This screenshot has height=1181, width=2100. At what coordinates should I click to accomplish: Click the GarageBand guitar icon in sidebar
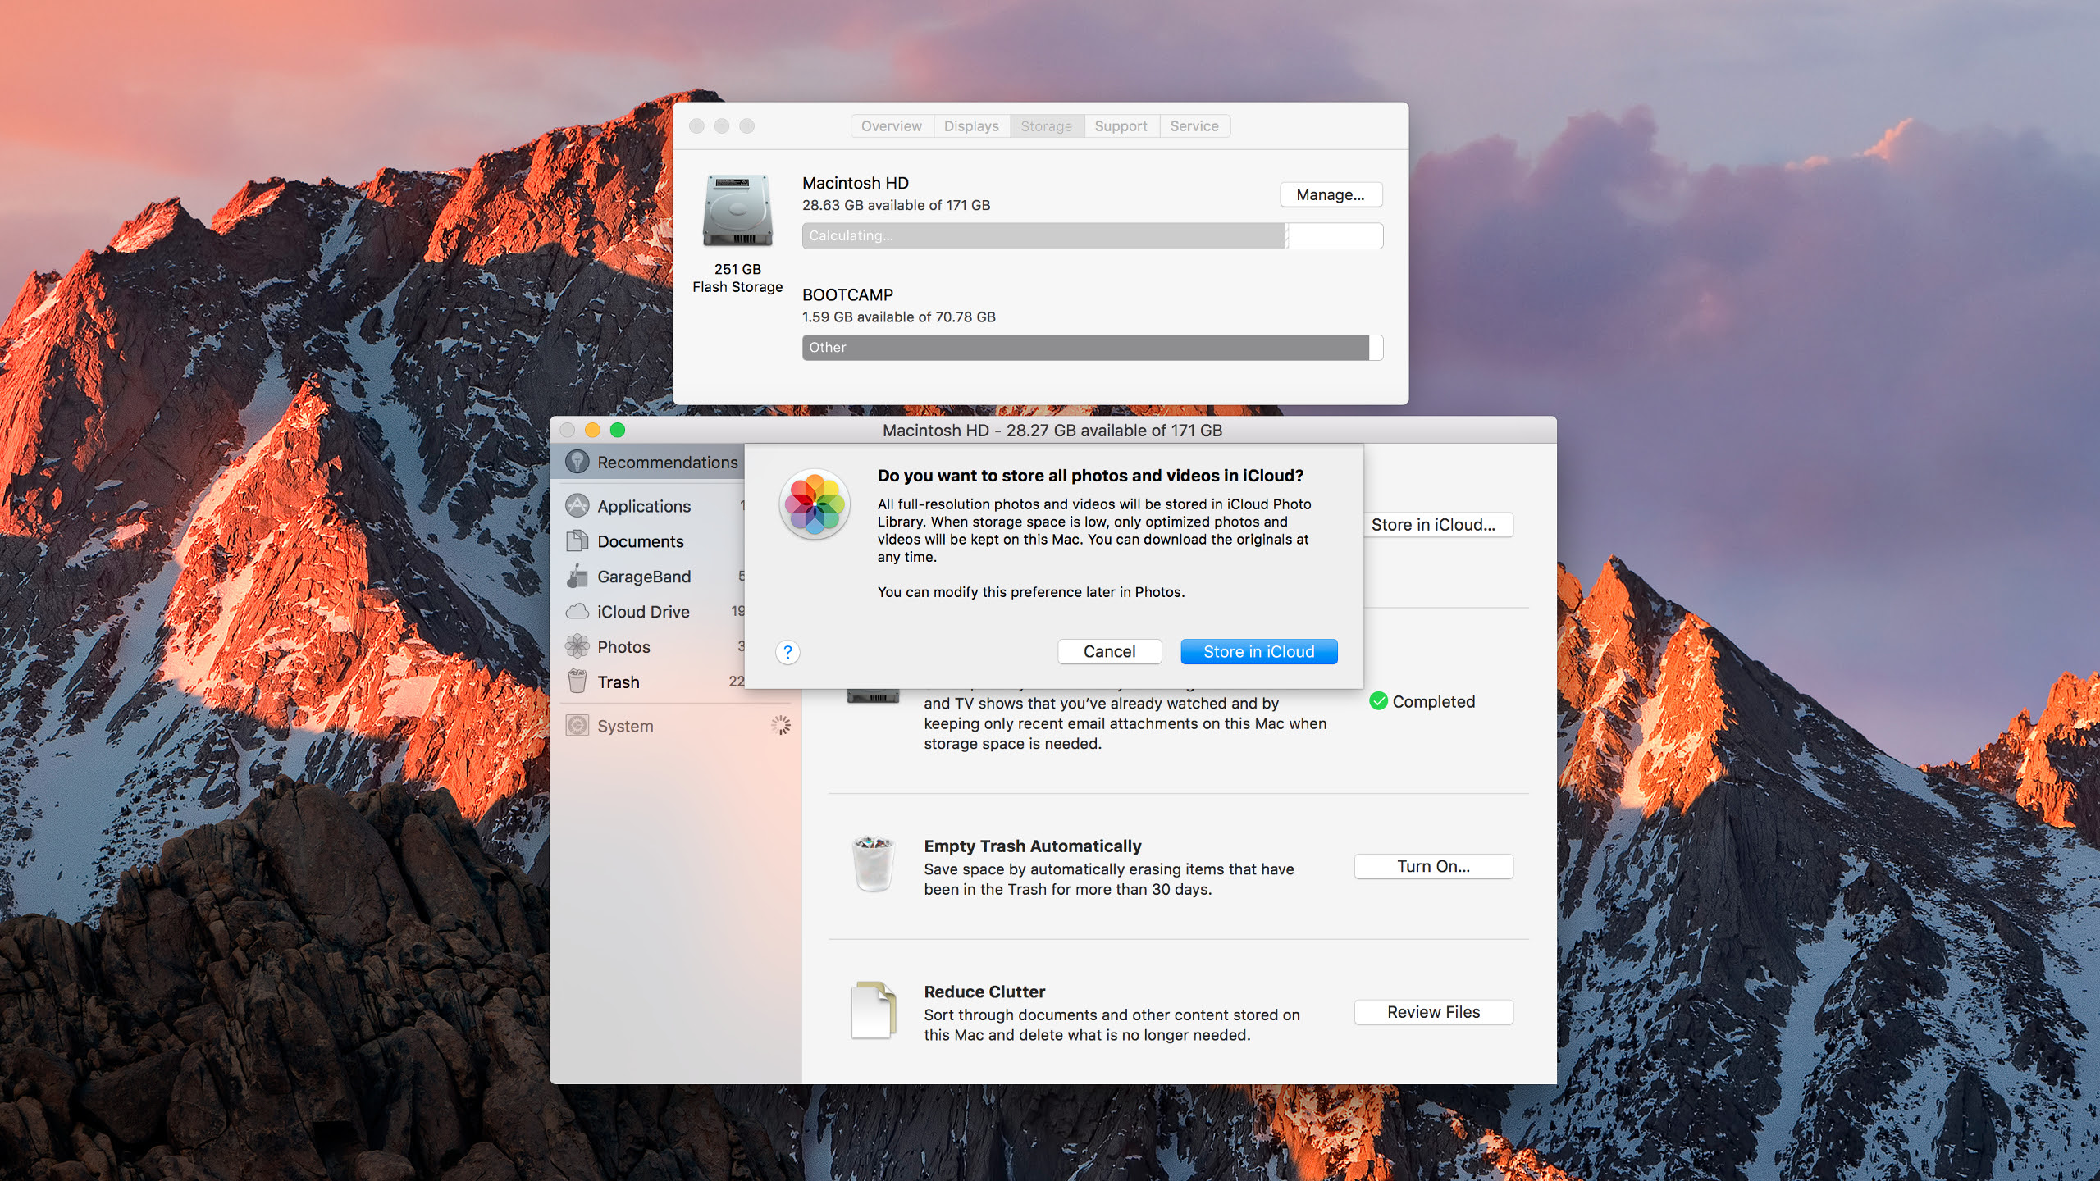[x=577, y=577]
